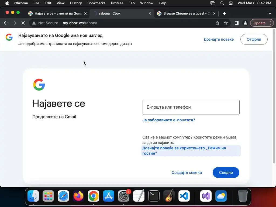Open the Not Secure site info warning

(45, 23)
